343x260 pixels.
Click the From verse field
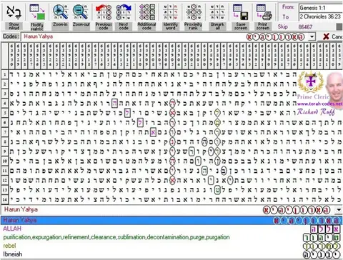click(x=321, y=8)
